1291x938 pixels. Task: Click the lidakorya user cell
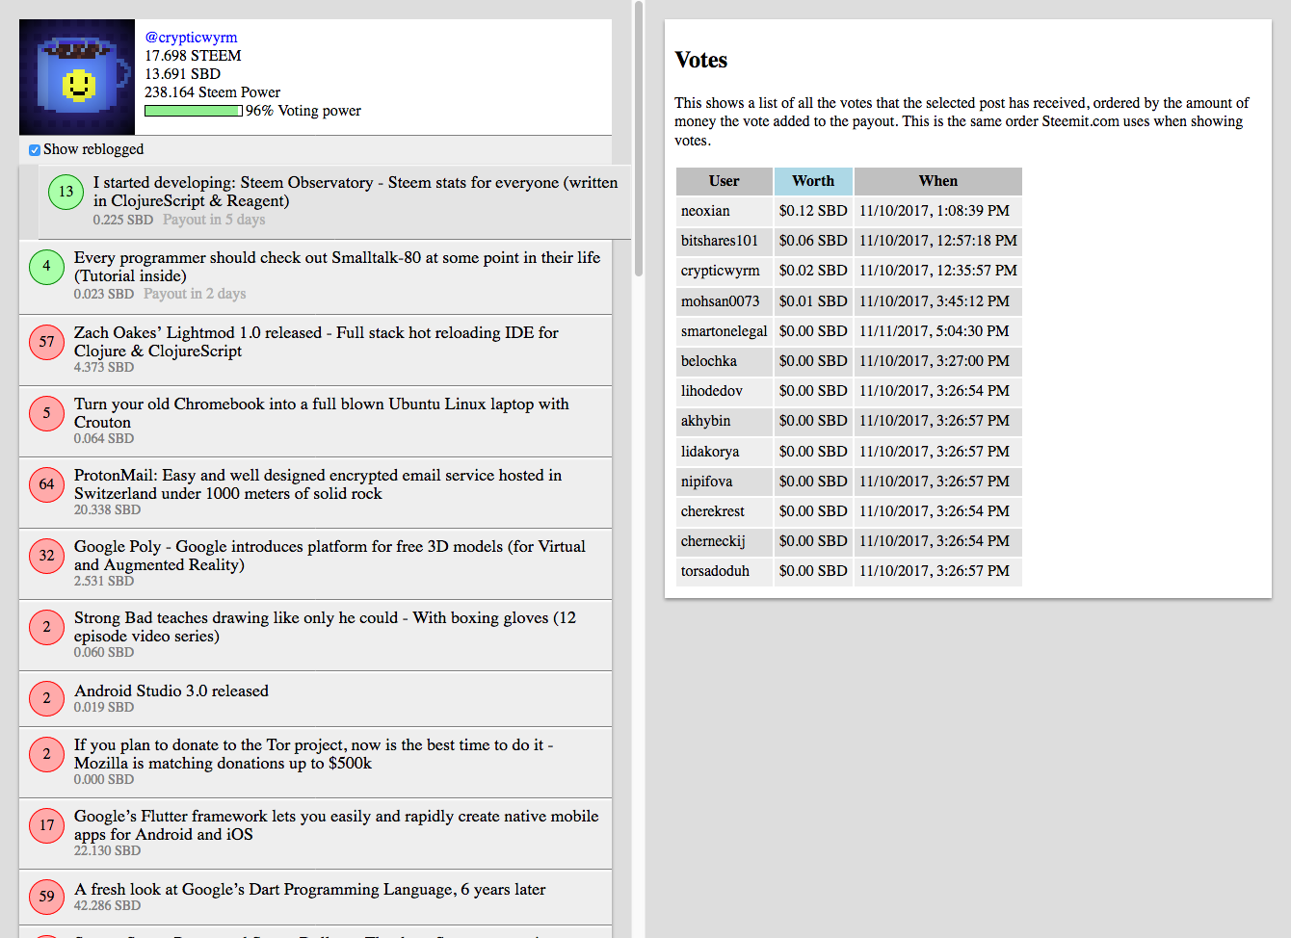pos(725,452)
